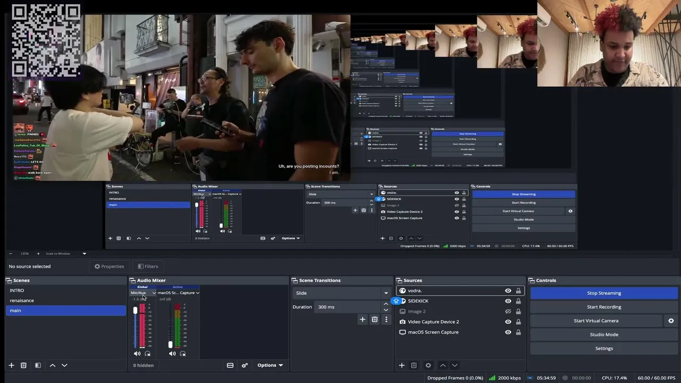Delete the scene transition using trash icon

tap(375, 319)
